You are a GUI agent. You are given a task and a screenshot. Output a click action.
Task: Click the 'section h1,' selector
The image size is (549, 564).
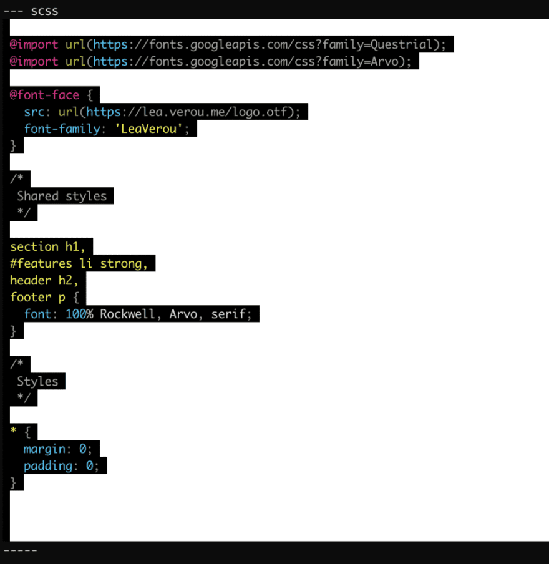tap(47, 247)
